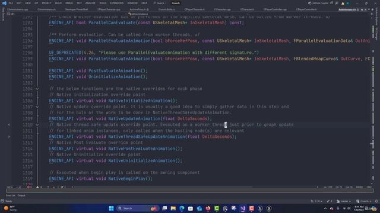Click the git push/pull arrows indicator
Viewport: 380px width, 213px height.
coord(316,201)
